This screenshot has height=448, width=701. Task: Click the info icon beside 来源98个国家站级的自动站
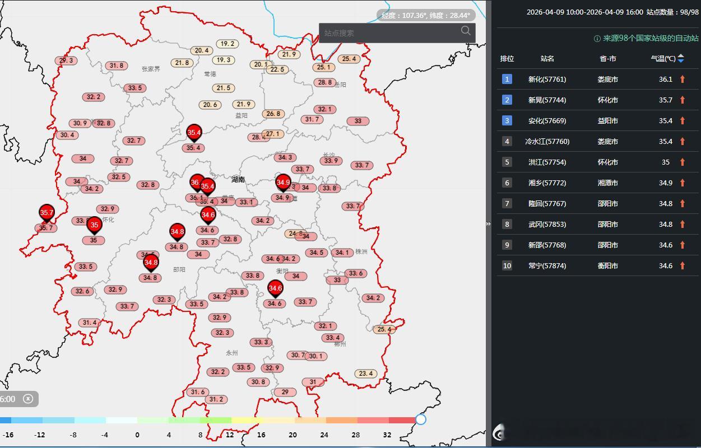click(x=597, y=39)
